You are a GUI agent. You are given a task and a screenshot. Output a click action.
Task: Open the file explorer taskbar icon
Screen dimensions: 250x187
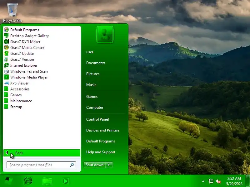[47, 181]
